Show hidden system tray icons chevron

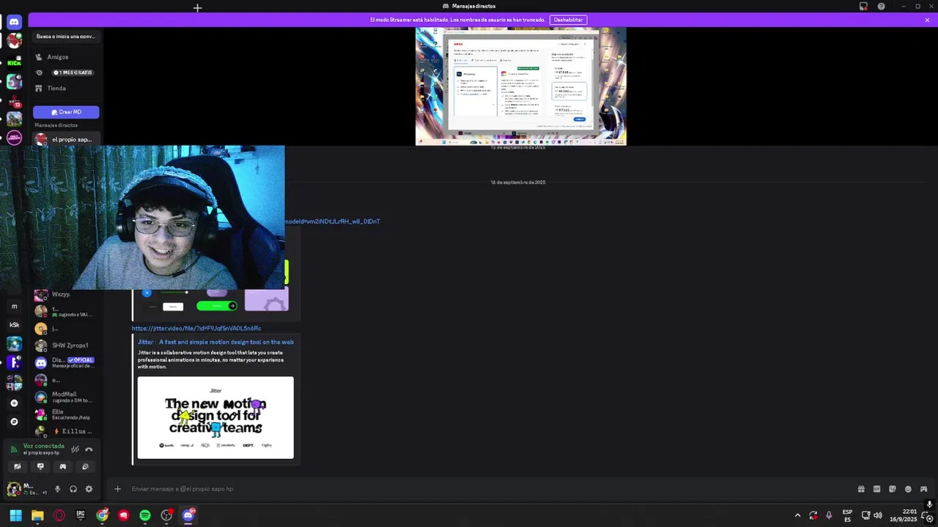797,515
